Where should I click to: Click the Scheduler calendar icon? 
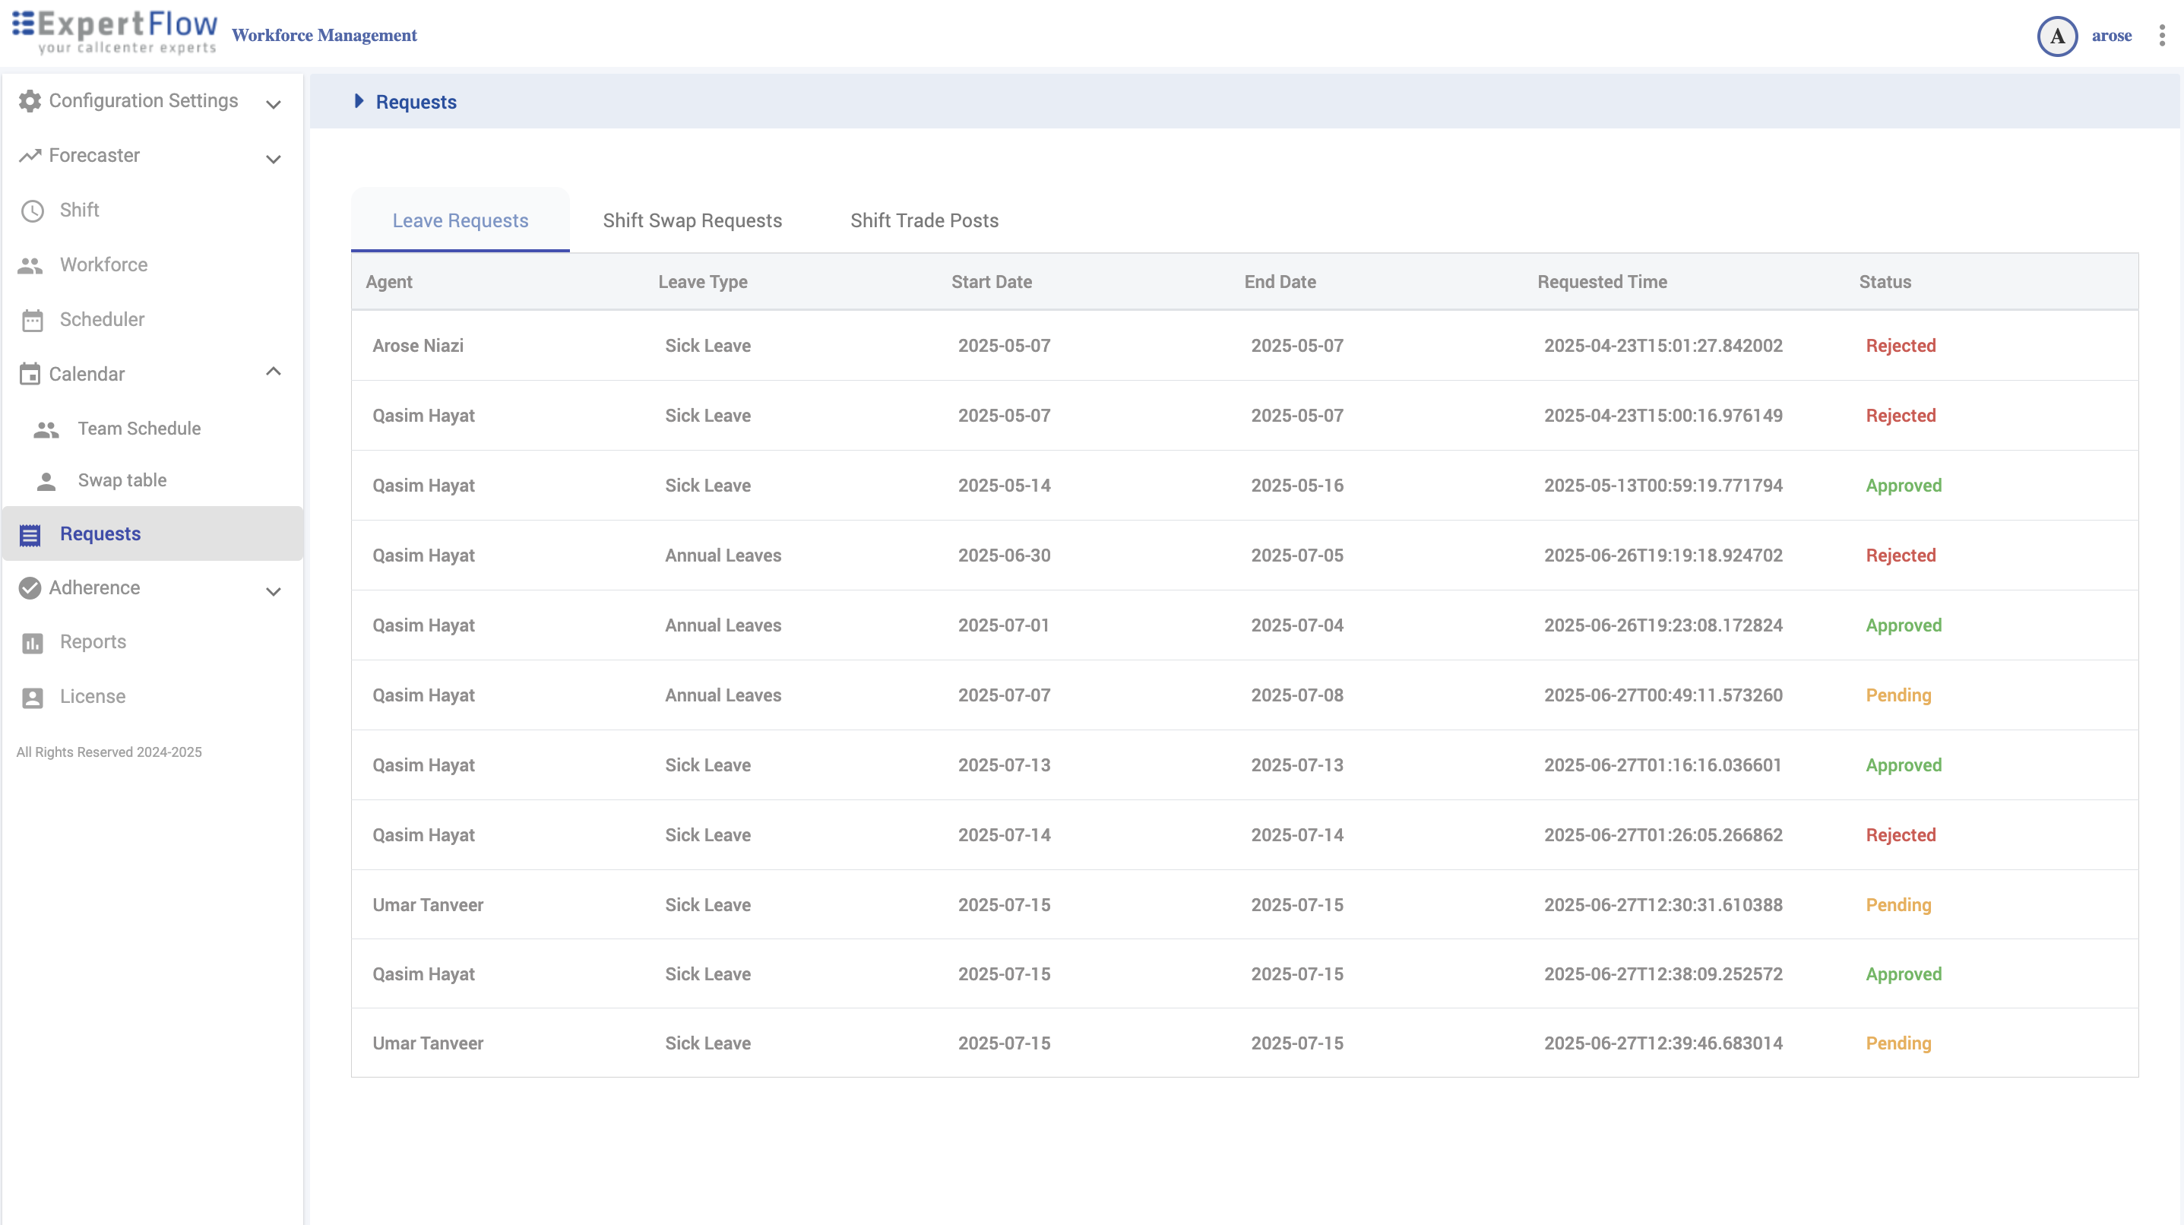click(x=32, y=321)
